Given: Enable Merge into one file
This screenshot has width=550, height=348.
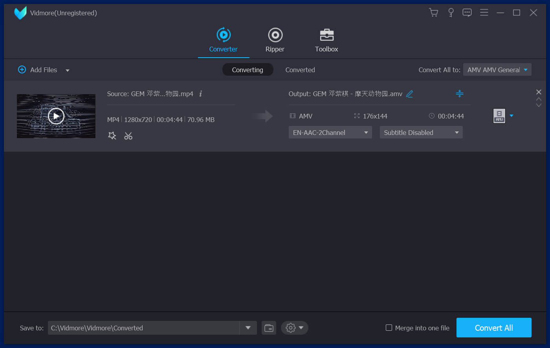Looking at the screenshot, I should (x=389, y=328).
